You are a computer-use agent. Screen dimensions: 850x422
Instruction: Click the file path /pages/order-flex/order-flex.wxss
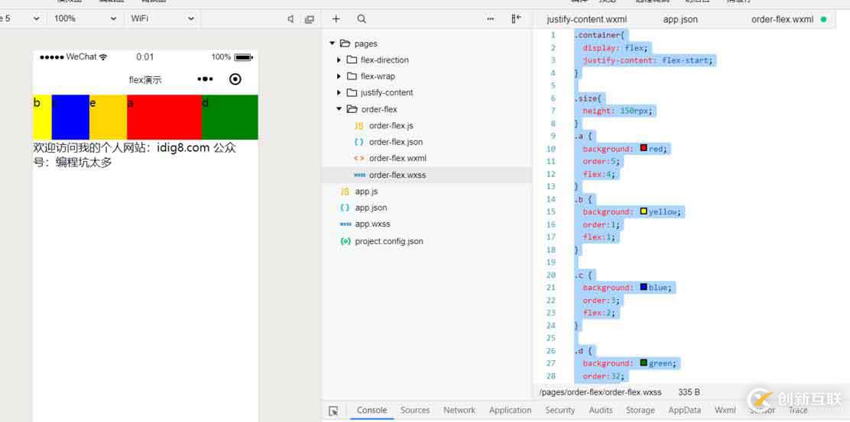pyautogui.click(x=601, y=391)
